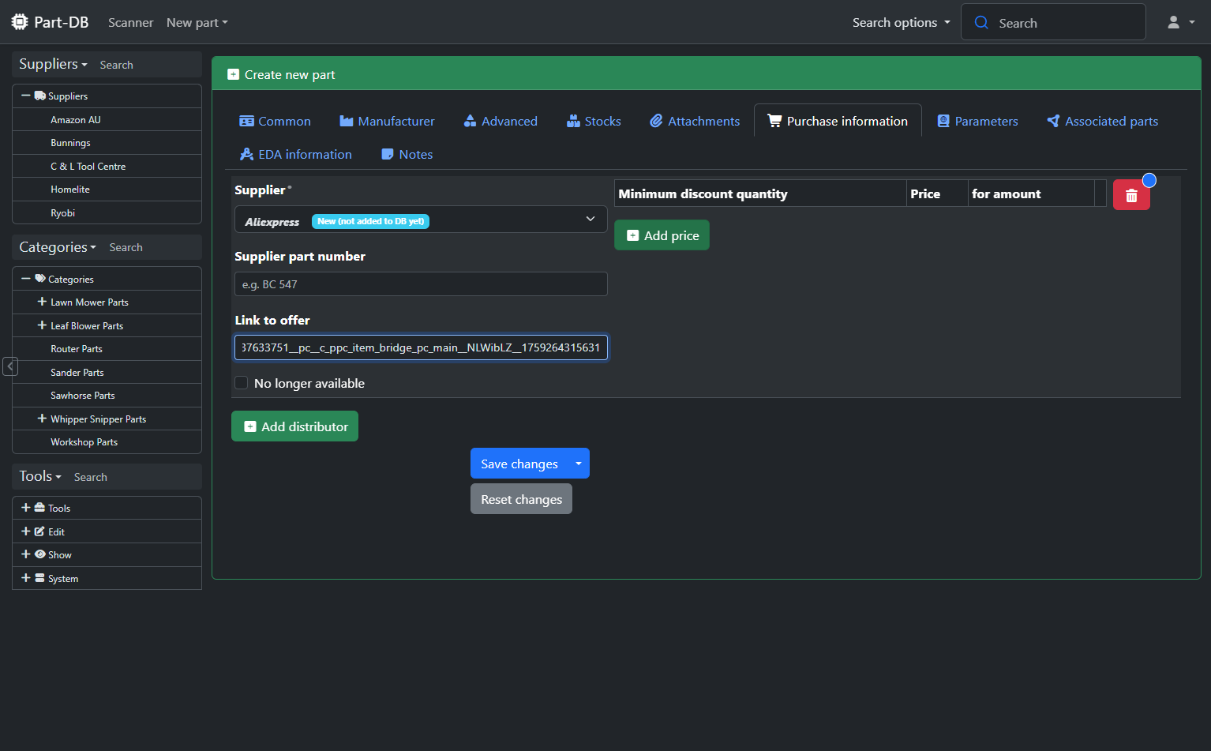Expand the Lawn Mower Parts category
This screenshot has height=751, width=1211.
click(42, 302)
